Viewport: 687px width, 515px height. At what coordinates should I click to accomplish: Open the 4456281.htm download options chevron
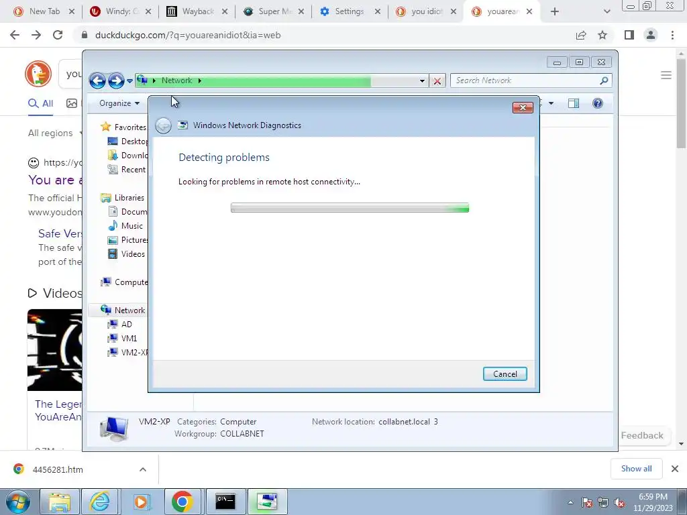(143, 469)
